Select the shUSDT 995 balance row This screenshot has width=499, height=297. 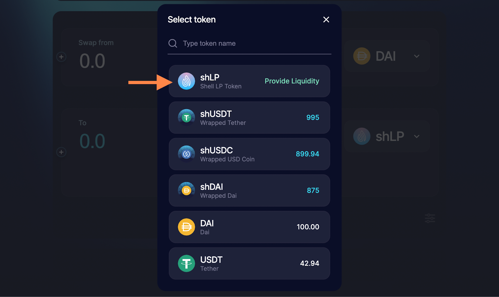(x=249, y=118)
